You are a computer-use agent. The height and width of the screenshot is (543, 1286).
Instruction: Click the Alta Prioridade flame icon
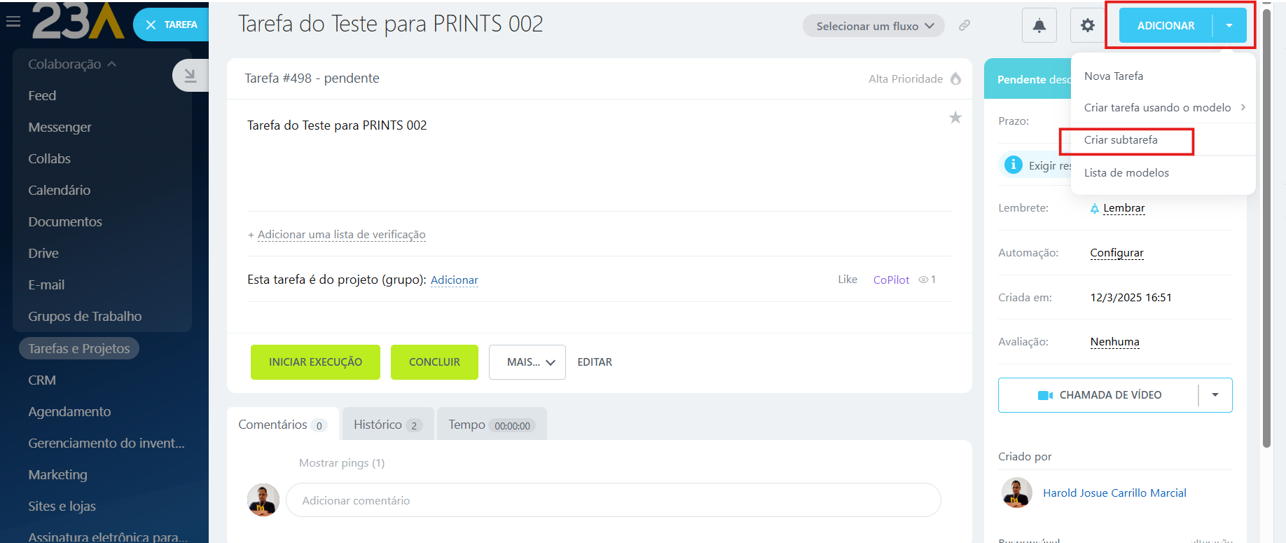(955, 78)
